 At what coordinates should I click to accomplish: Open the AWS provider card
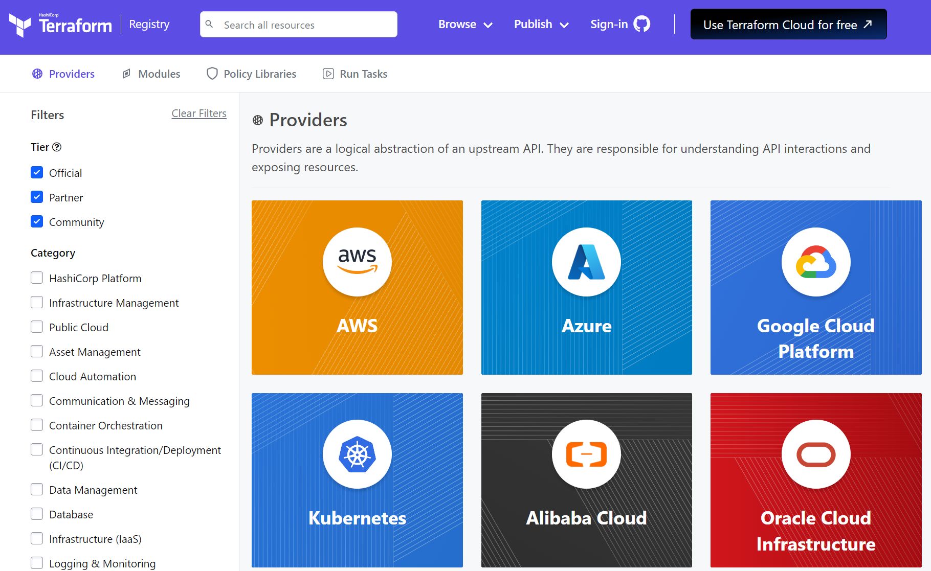click(357, 287)
